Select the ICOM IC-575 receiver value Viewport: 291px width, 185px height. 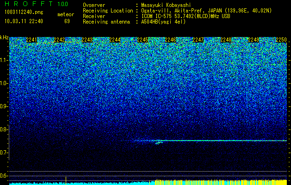186,16
